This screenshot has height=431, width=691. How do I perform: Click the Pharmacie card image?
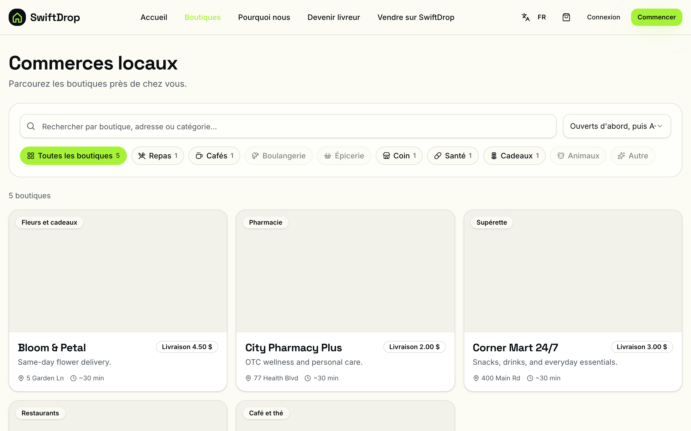coord(345,271)
